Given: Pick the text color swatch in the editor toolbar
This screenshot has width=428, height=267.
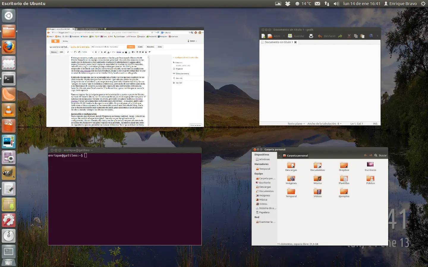Looking at the screenshot, I should 108,52.
